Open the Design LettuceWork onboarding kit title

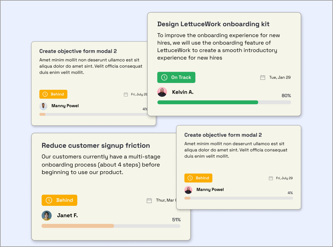(213, 24)
